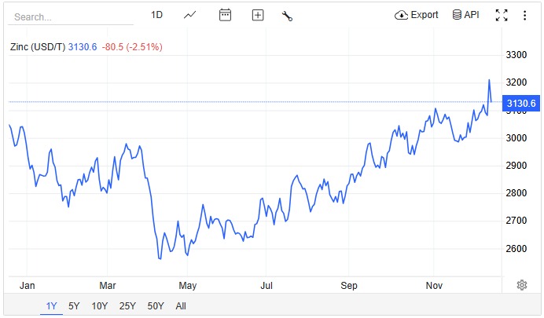Click the plus icon to add comparison
Viewport: 544px width, 318px height.
click(x=258, y=15)
